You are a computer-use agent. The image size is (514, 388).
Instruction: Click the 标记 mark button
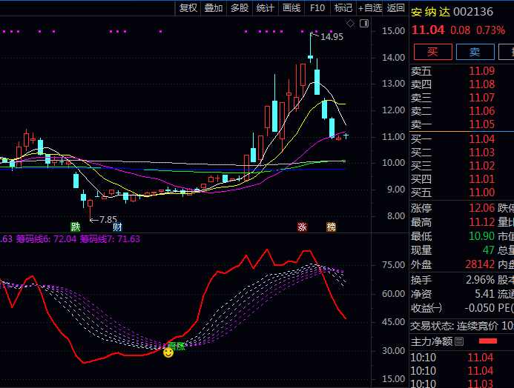click(x=343, y=8)
